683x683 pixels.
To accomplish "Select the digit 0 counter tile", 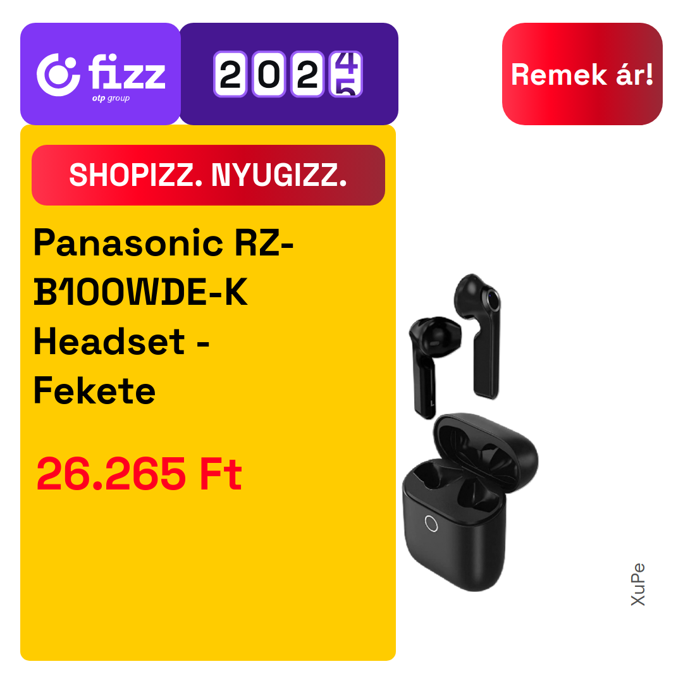I will (269, 74).
